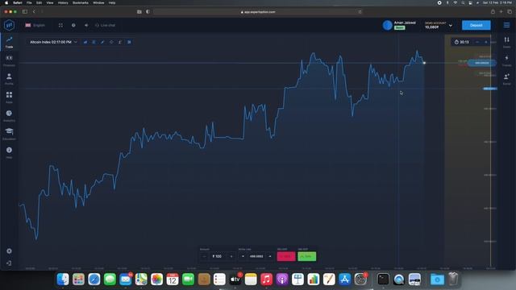Click the fifth chart toolbar icon

click(x=120, y=42)
